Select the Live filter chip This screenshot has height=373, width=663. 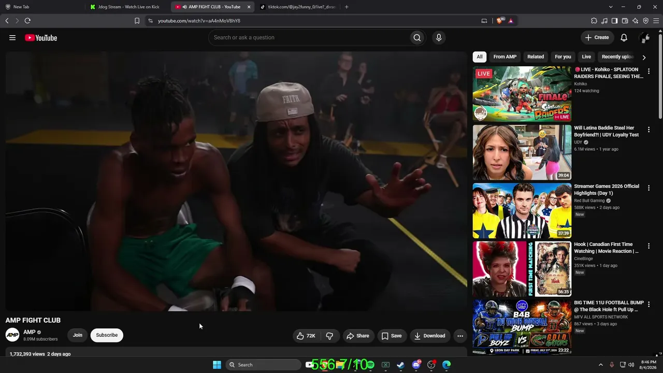[x=586, y=57]
